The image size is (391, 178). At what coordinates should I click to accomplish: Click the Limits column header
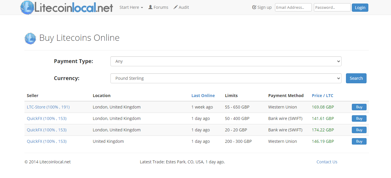[x=231, y=96]
